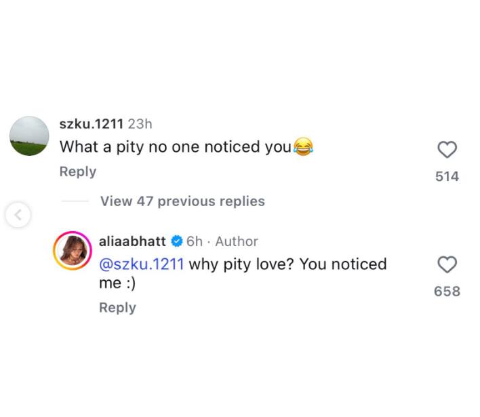
Task: Reply to aliaabhatt's comment
Action: (117, 307)
